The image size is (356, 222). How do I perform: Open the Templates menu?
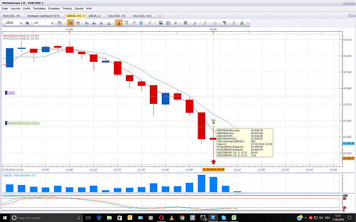click(39, 9)
